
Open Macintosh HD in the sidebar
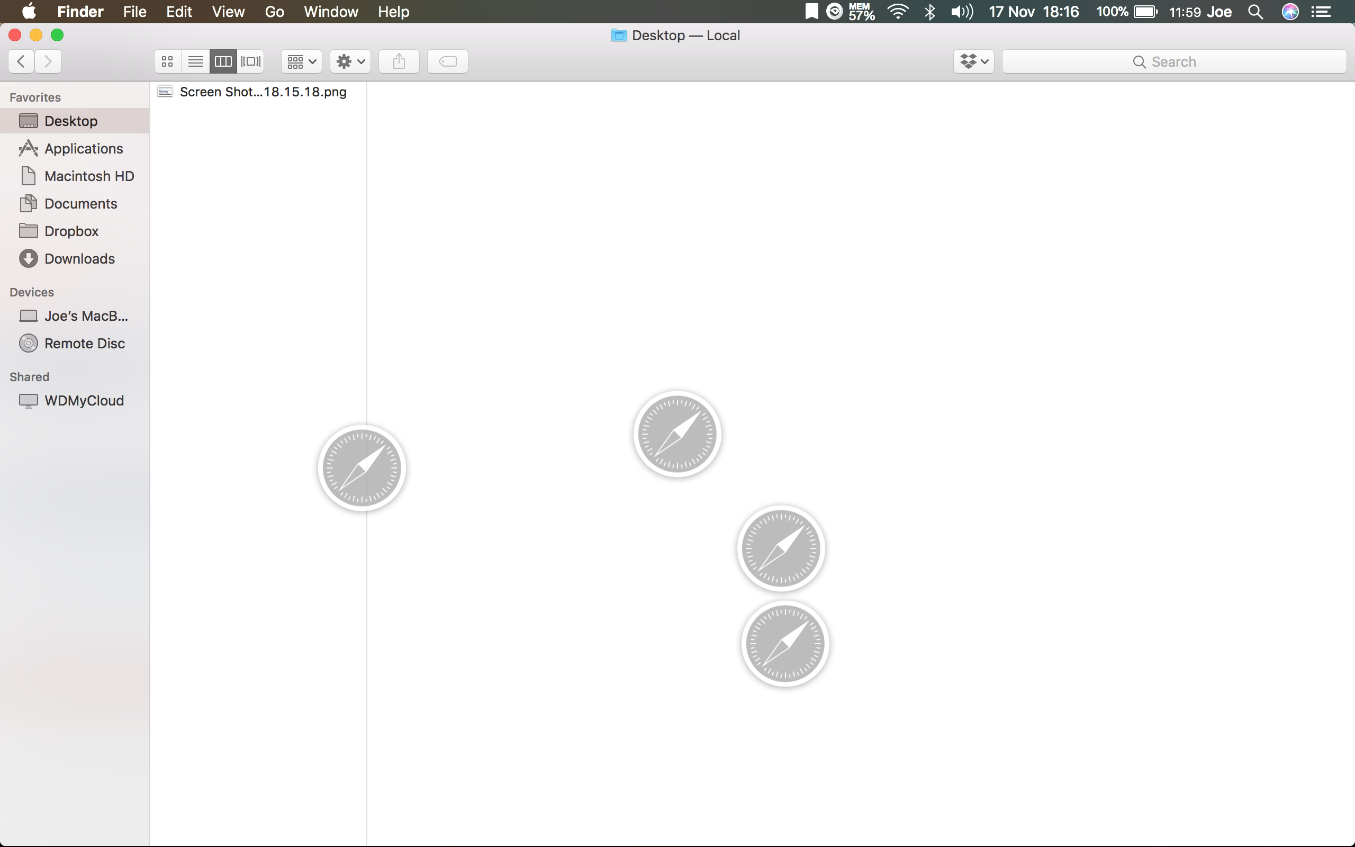[75, 176]
